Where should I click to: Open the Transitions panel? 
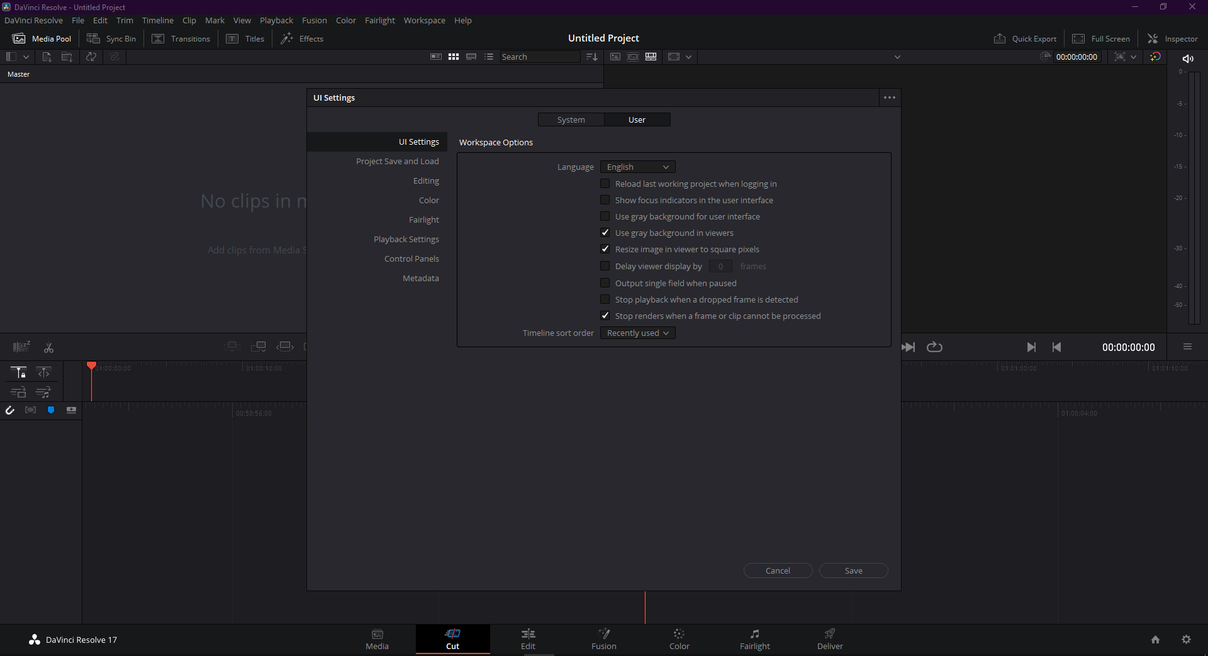point(181,38)
